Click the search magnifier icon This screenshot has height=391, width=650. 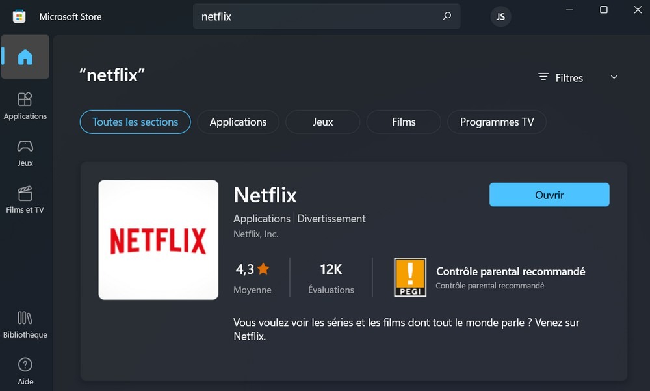447,16
